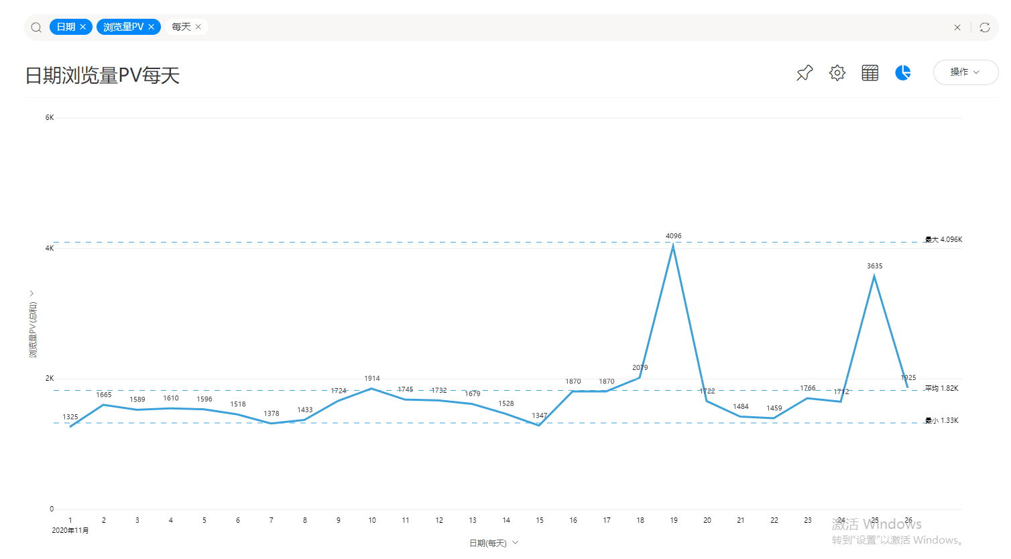This screenshot has height=559, width=1011.
Task: Click the 1914 data label
Action: pyautogui.click(x=372, y=379)
